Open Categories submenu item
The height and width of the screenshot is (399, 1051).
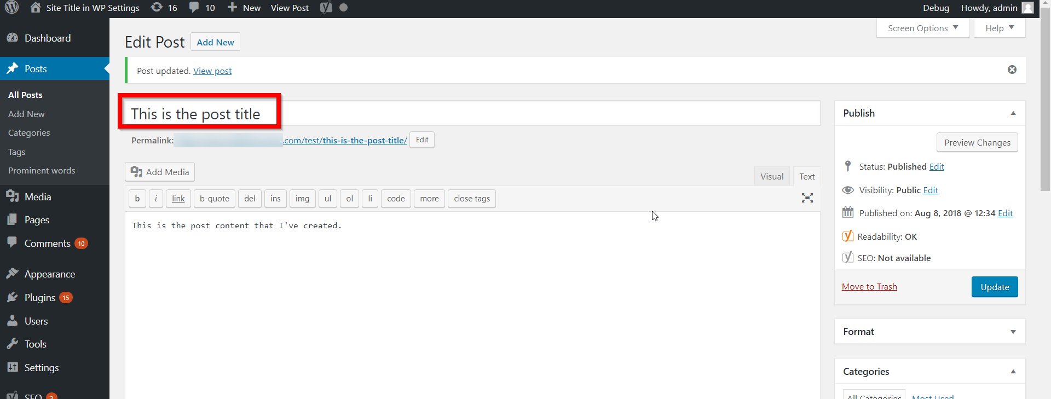(29, 132)
